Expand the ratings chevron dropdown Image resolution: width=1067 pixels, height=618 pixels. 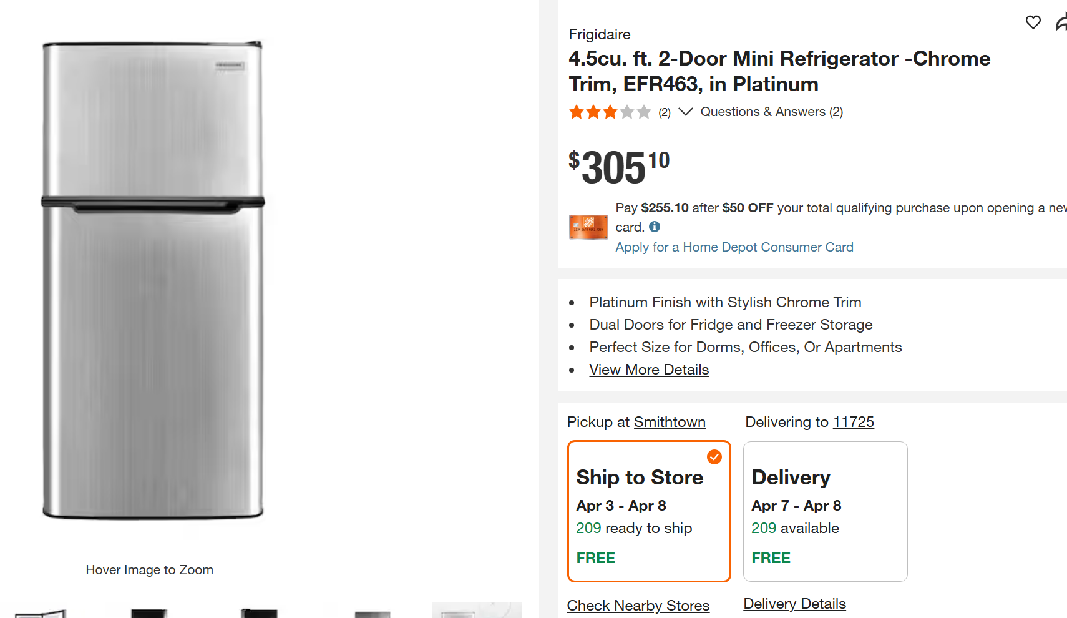[x=685, y=112]
